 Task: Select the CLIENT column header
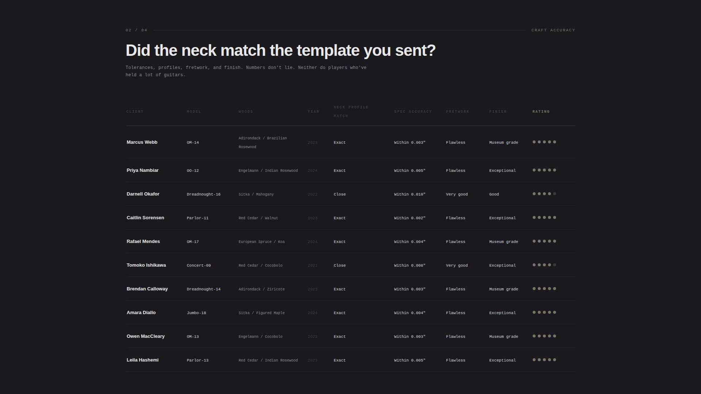click(x=135, y=112)
